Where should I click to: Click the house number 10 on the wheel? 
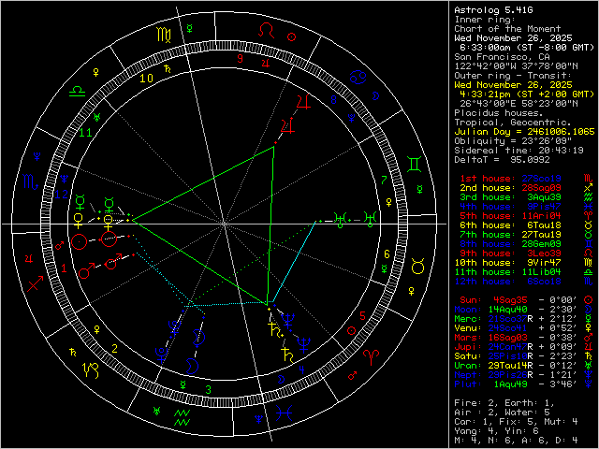(147, 79)
